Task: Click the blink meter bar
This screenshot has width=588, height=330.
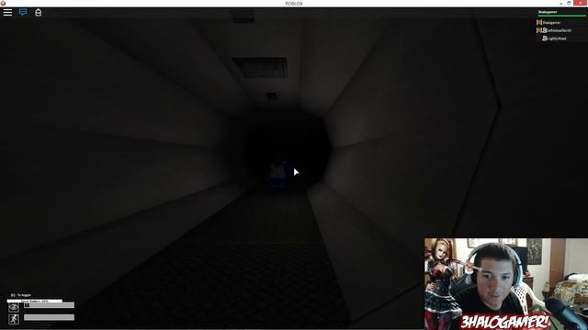Action: click(x=49, y=305)
